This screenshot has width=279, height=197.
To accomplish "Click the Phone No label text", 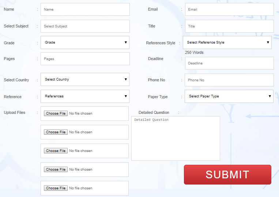I will [157, 80].
